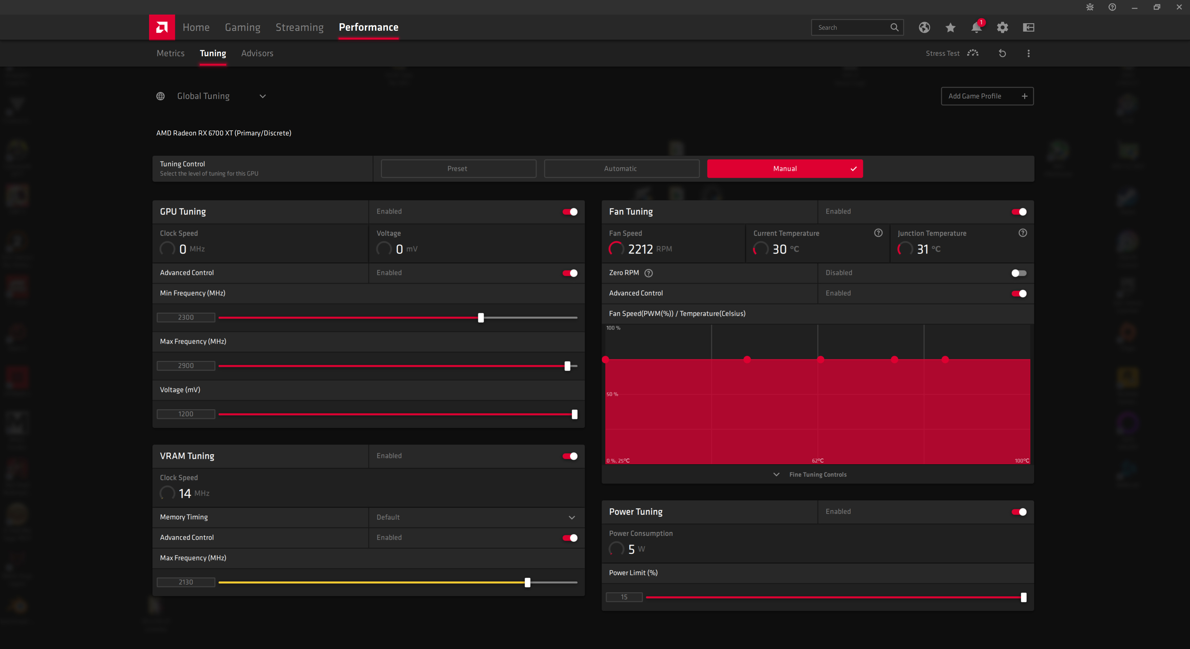
Task: Open the Metrics sub-tab
Action: click(x=170, y=54)
